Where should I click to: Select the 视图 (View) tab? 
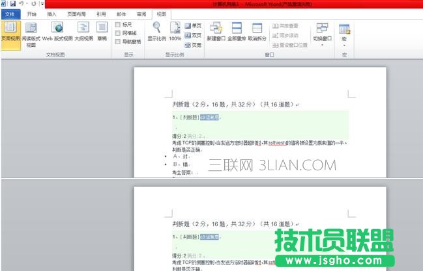tap(162, 14)
